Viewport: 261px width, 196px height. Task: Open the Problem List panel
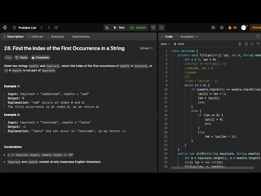24,28
